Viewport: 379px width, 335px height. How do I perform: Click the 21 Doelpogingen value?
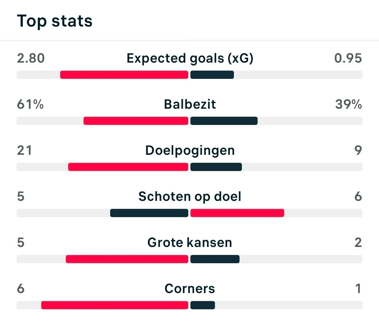[24, 150]
